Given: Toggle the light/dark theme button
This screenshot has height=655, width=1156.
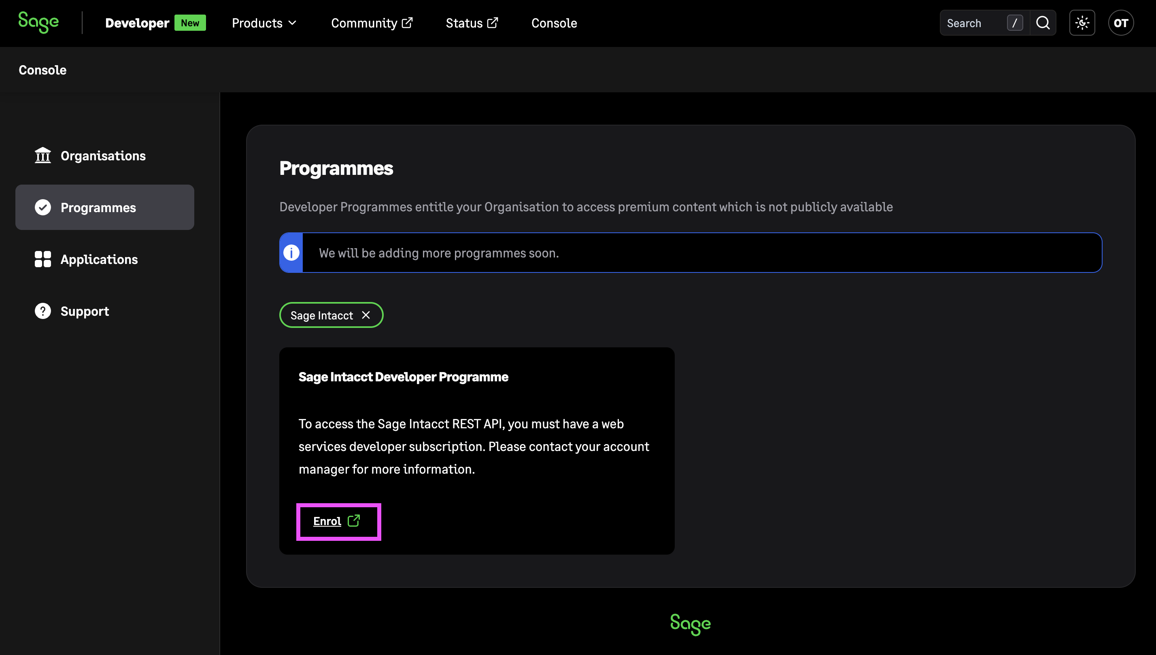Looking at the screenshot, I should [1082, 23].
